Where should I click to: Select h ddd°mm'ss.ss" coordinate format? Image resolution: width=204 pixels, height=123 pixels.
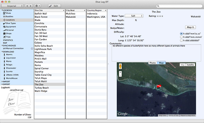coord(181,34)
